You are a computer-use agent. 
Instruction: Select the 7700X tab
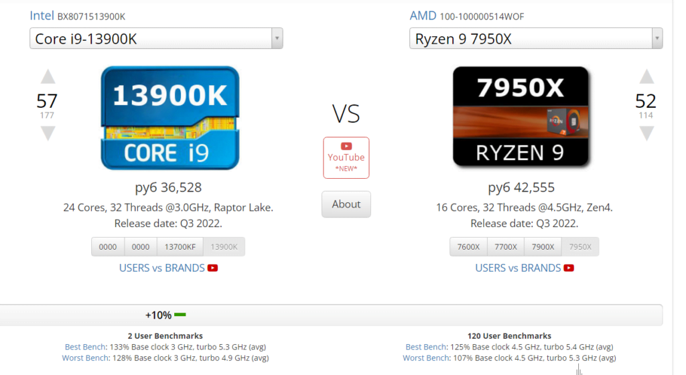(x=506, y=247)
